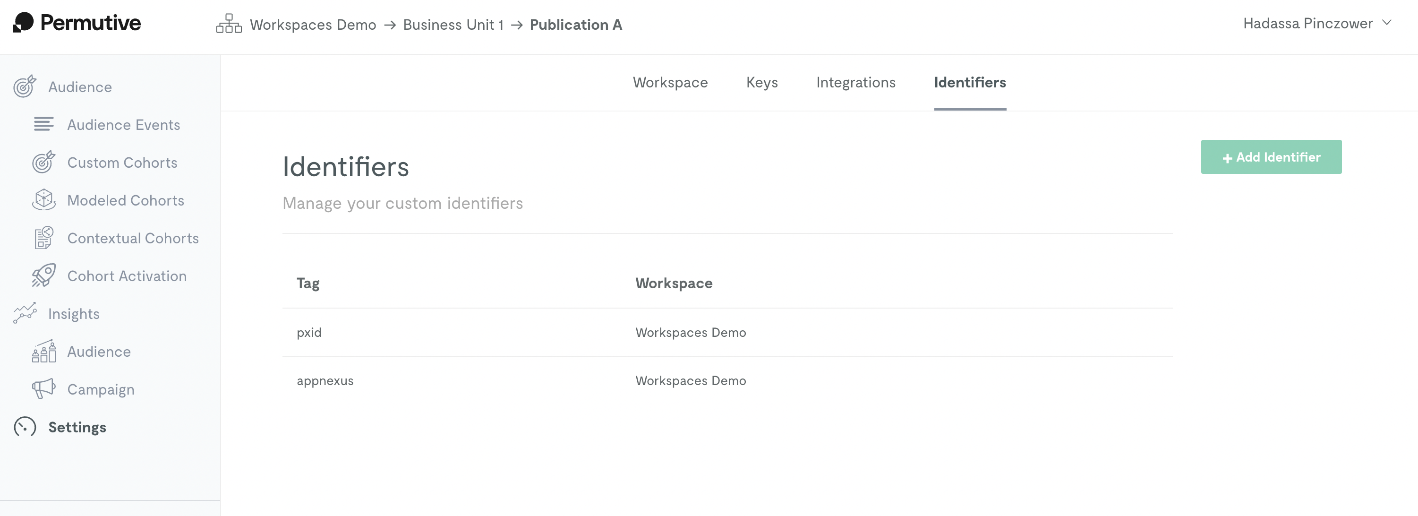Click the Contextual Cohorts document icon
This screenshot has height=516, width=1418.
[x=43, y=238]
